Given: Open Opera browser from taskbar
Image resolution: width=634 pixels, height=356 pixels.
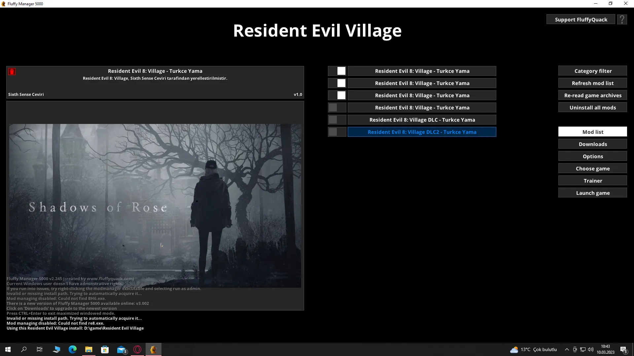Looking at the screenshot, I should [x=137, y=349].
